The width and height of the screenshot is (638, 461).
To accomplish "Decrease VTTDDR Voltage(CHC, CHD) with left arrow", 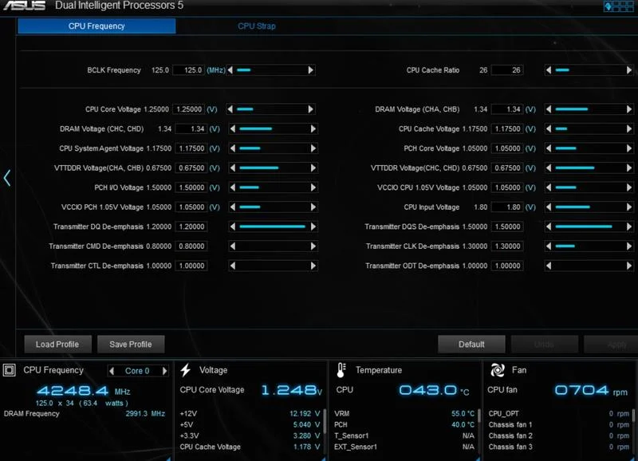I will coord(549,167).
